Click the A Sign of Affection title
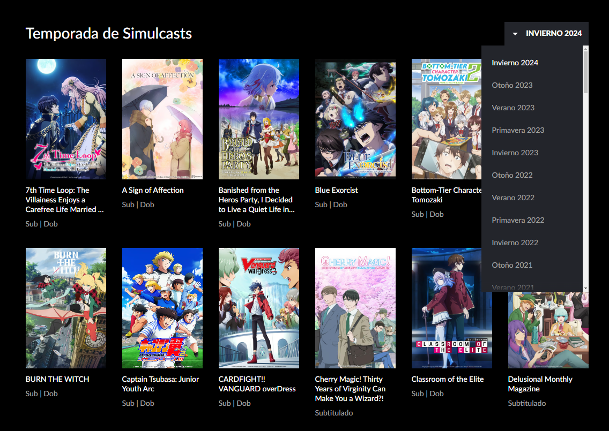This screenshot has width=609, height=431. [153, 190]
